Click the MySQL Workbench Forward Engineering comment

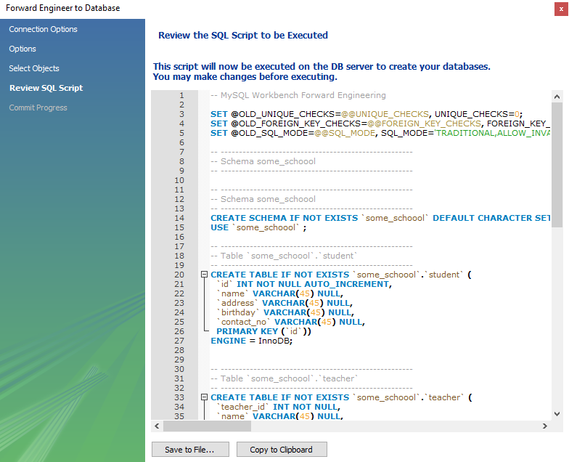pos(298,95)
